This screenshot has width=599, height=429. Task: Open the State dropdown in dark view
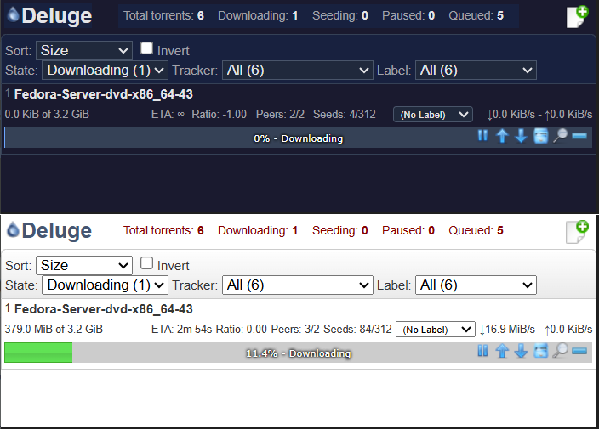tap(105, 71)
